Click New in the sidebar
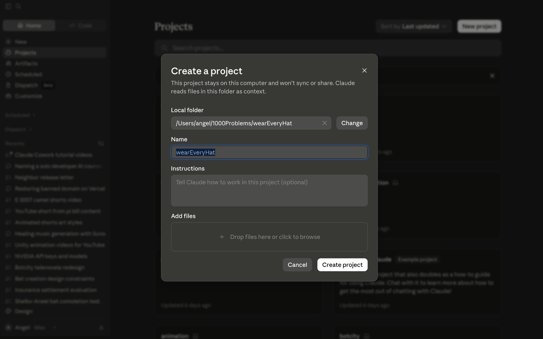543x339 pixels. pos(54,42)
